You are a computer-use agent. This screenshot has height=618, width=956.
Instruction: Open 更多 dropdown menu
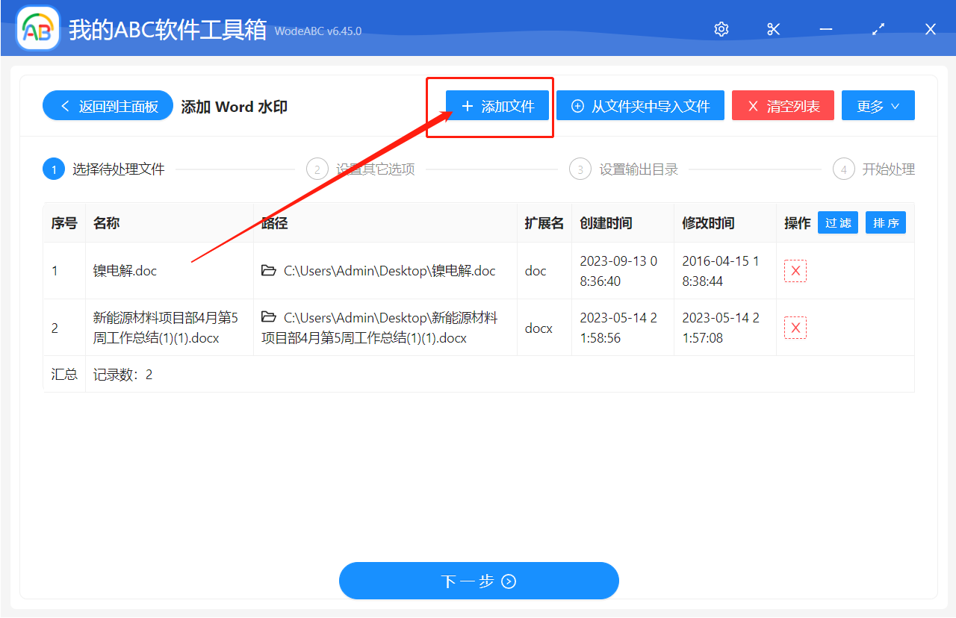878,104
